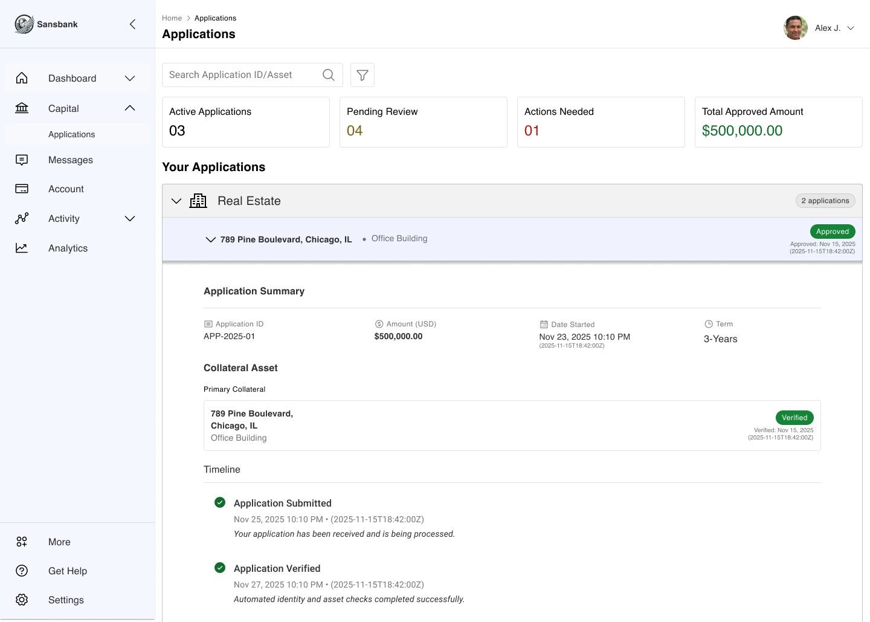870x622 pixels.
Task: Click the Sansbank logo
Action: (24, 24)
